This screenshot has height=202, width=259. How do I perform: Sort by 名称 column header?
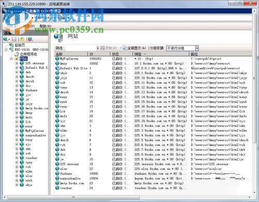pos(71,54)
